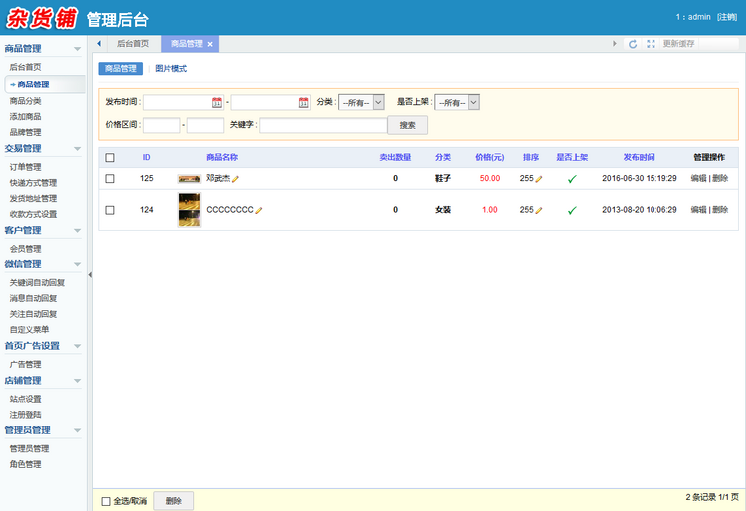Image resolution: width=746 pixels, height=511 pixels.
Task: Open thumbnail of product CCCCCCCC
Action: pos(189,210)
